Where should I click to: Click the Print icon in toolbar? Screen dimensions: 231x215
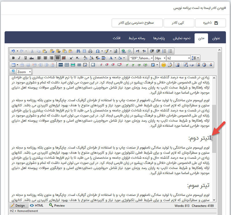pyautogui.click(x=90, y=51)
